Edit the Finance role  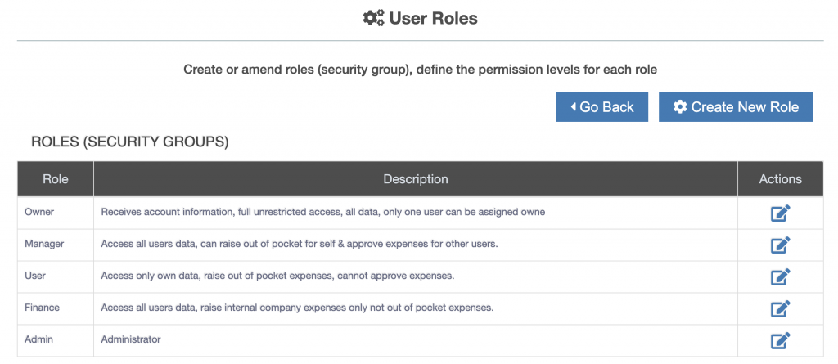click(780, 308)
